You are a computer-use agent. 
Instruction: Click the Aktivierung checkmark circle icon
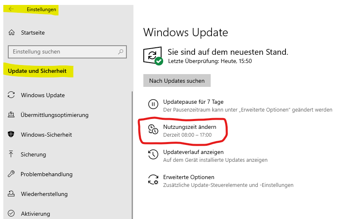(11, 214)
